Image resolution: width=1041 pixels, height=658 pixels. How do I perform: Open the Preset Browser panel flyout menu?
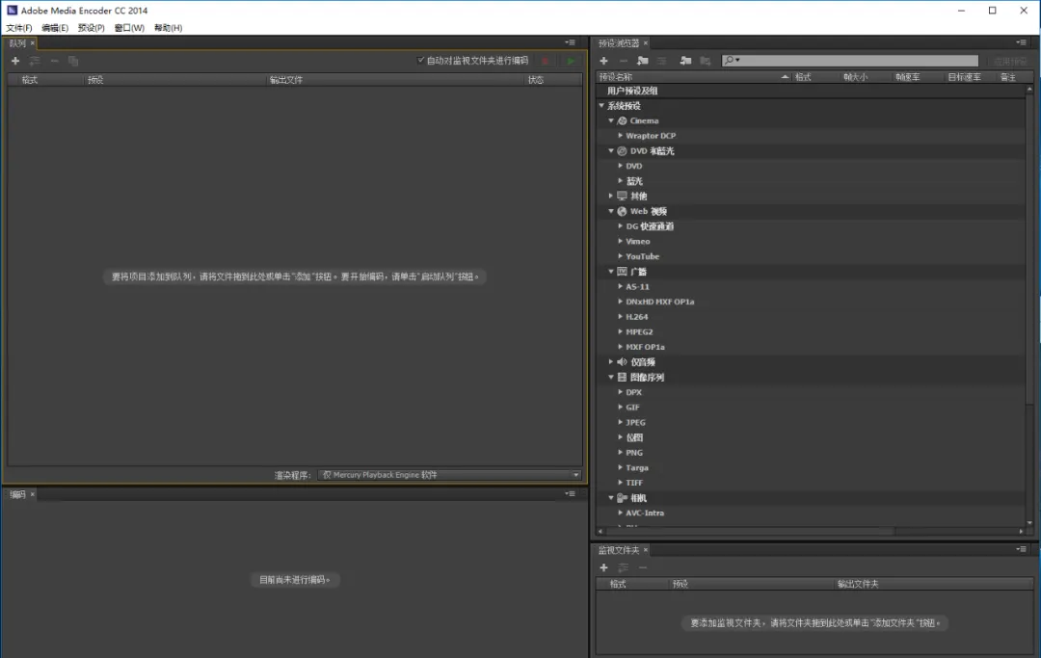(x=1021, y=42)
